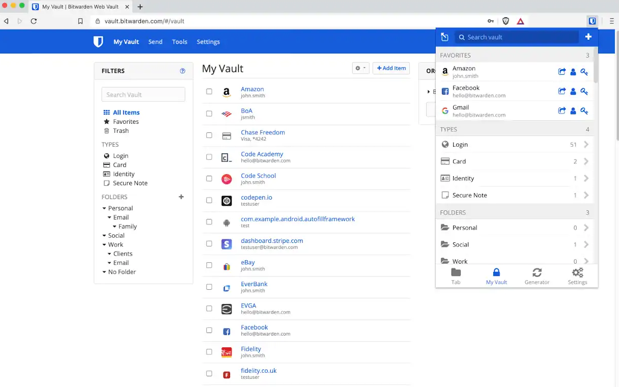Viewport: 619px width, 387px height.
Task: Select the Favorites filter
Action: (x=126, y=122)
